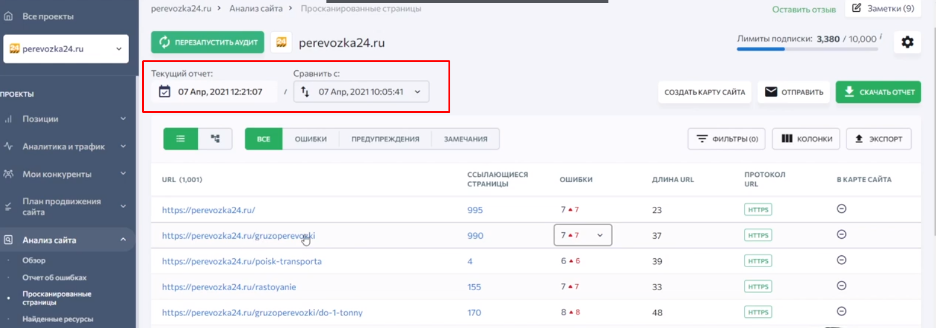Click sitemap minus icon for rastoyanie row
Screen dimensions: 936x328
(841, 286)
